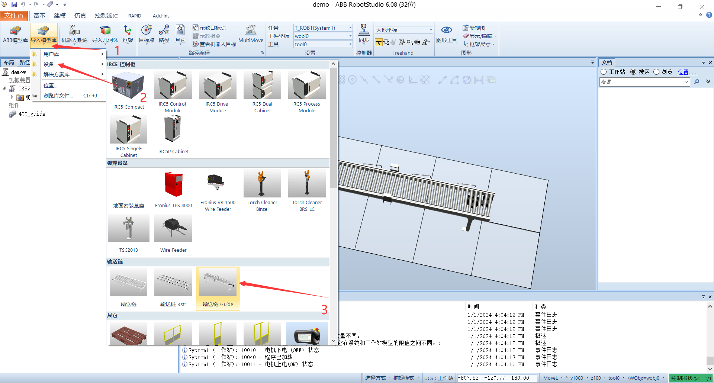Select Torch Cleaner Binzel
This screenshot has width=714, height=383.
pos(262,191)
